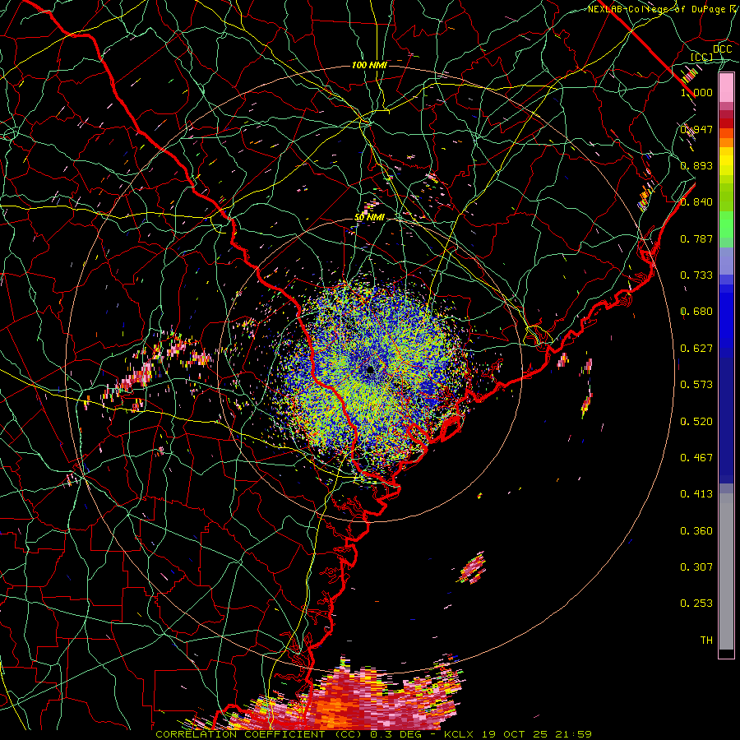This screenshot has width=740, height=740.
Task: Click the 0.627 legend value
Action: (696, 349)
